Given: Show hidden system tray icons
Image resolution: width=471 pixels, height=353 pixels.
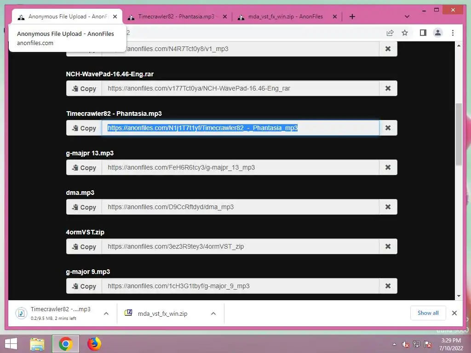Looking at the screenshot, I should [x=394, y=344].
